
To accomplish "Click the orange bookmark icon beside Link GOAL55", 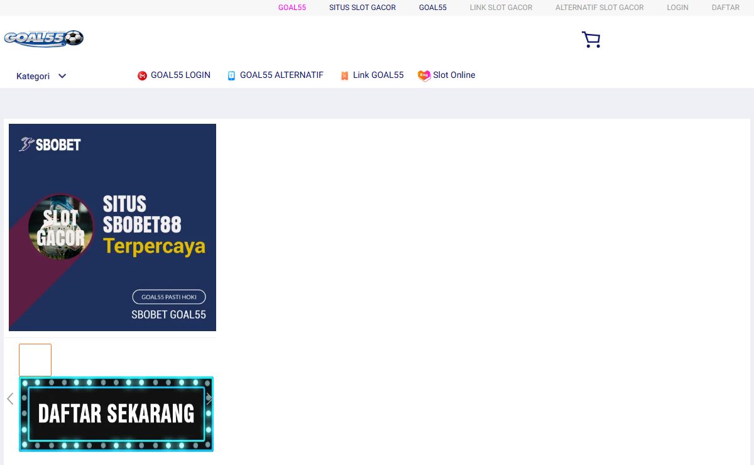I will click(x=344, y=75).
